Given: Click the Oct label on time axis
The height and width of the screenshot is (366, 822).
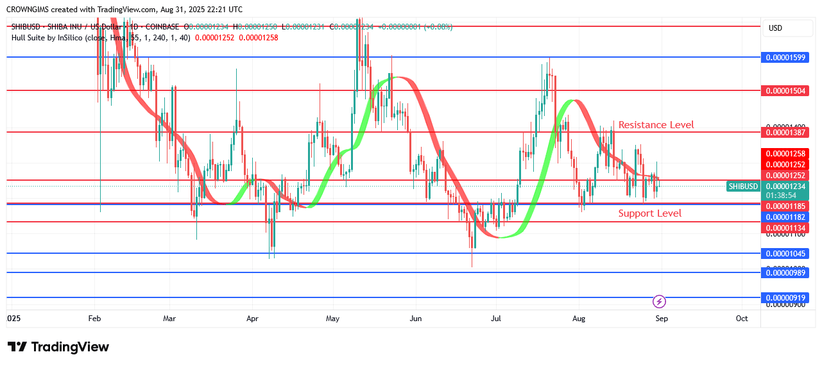Looking at the screenshot, I should [742, 318].
